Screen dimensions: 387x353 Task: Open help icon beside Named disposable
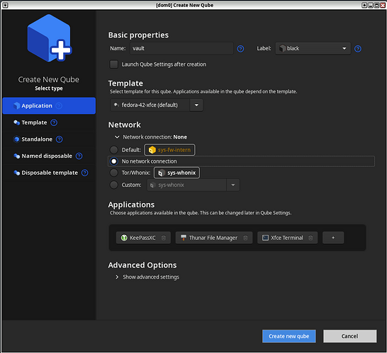(x=79, y=156)
